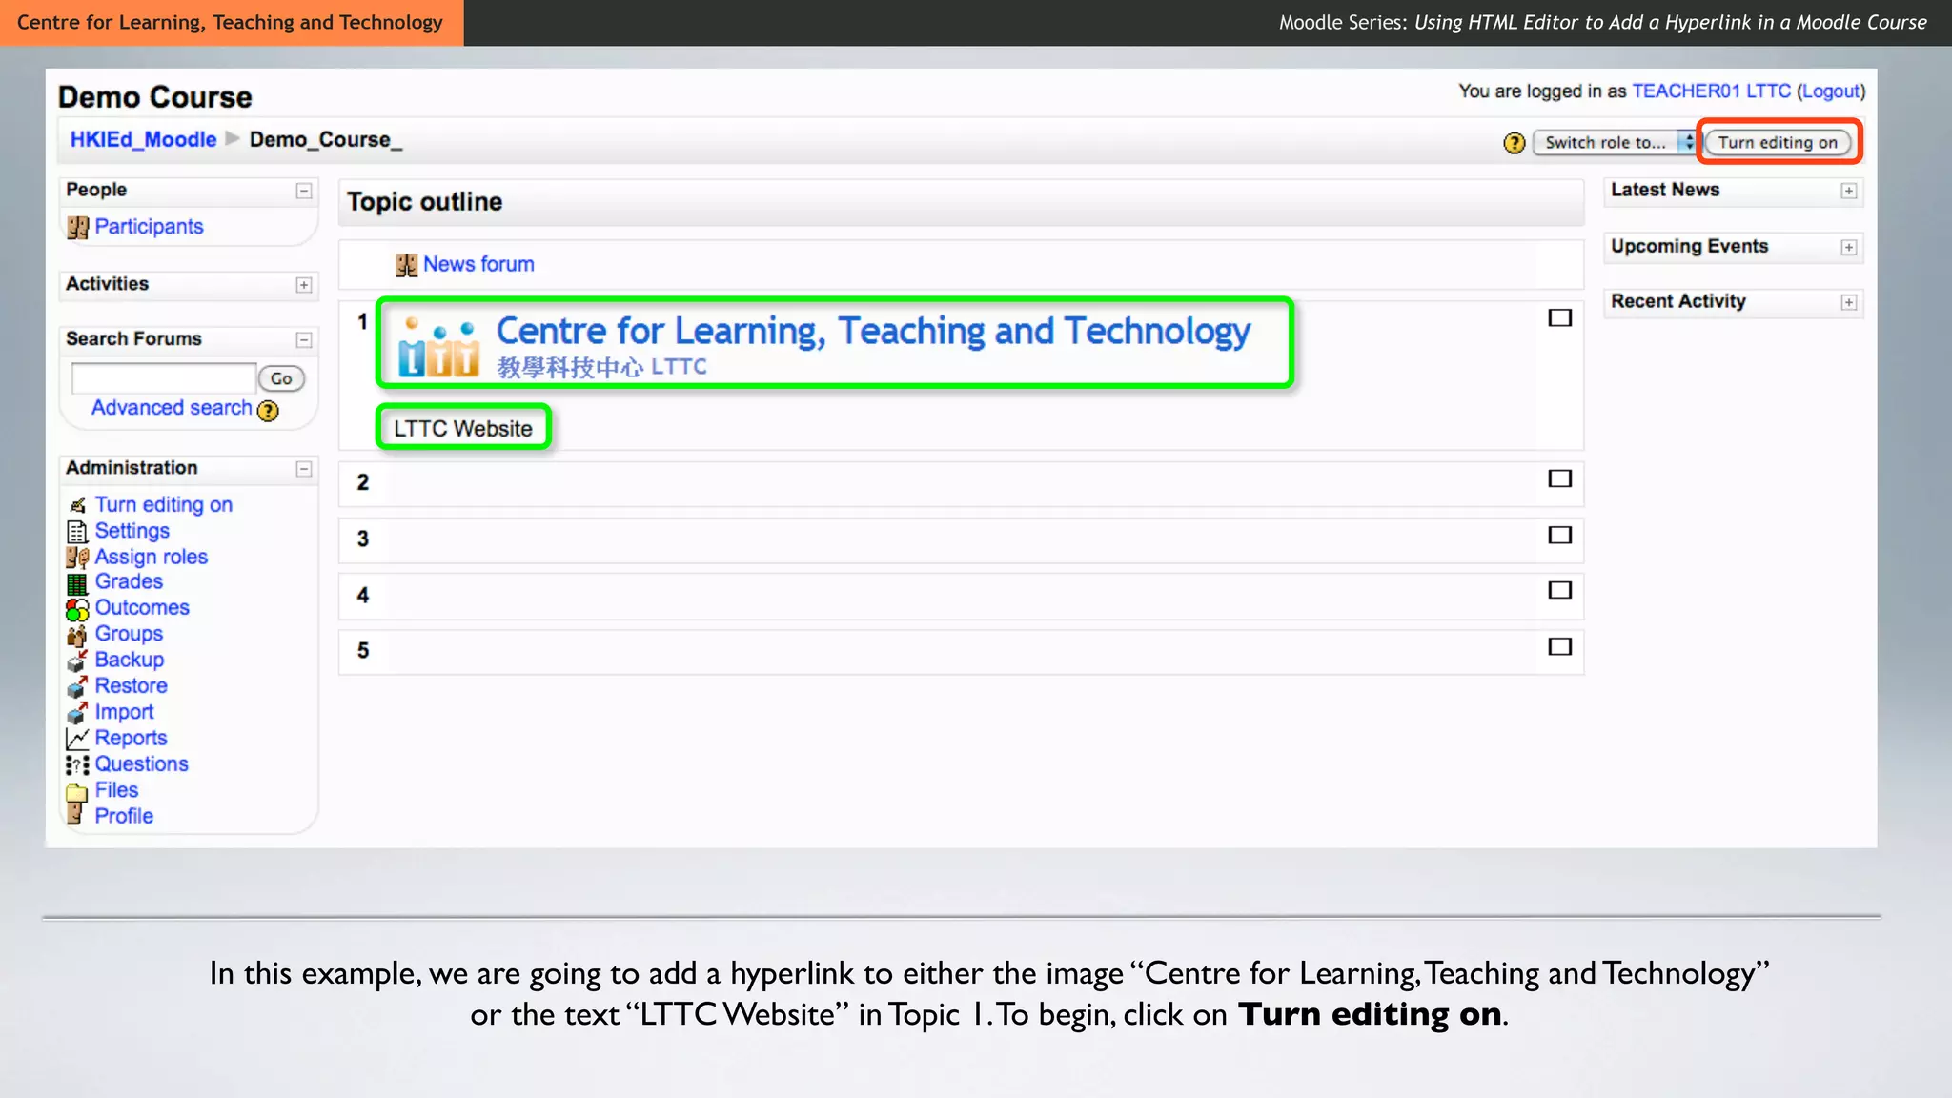Click the Logout link

pyautogui.click(x=1831, y=91)
